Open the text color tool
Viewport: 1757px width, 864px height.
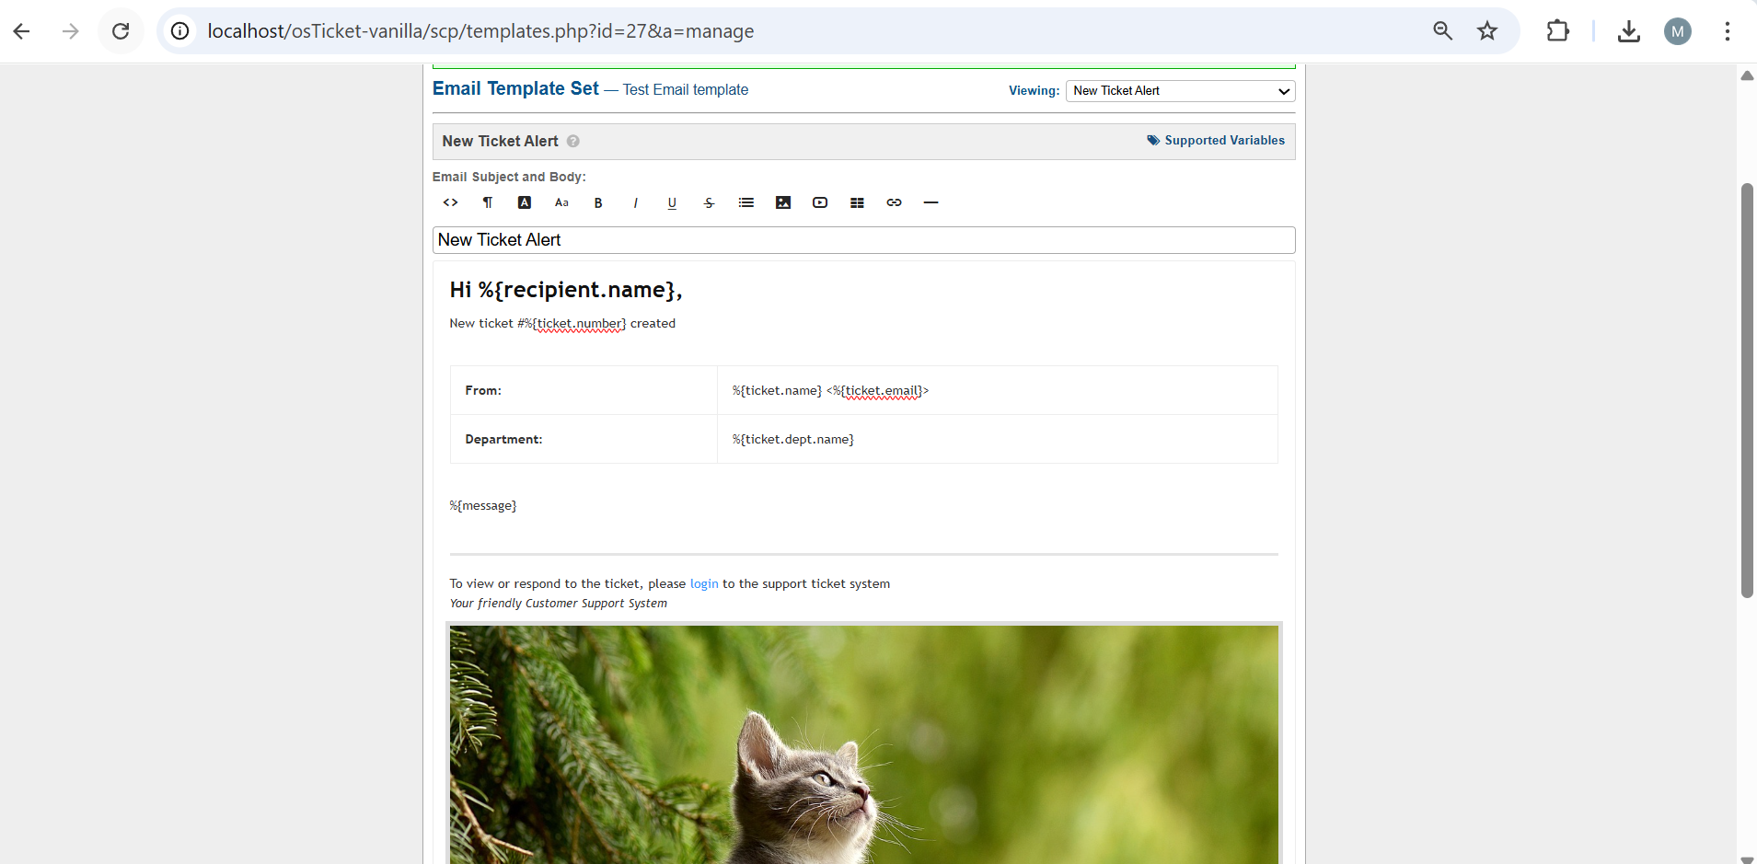525,202
